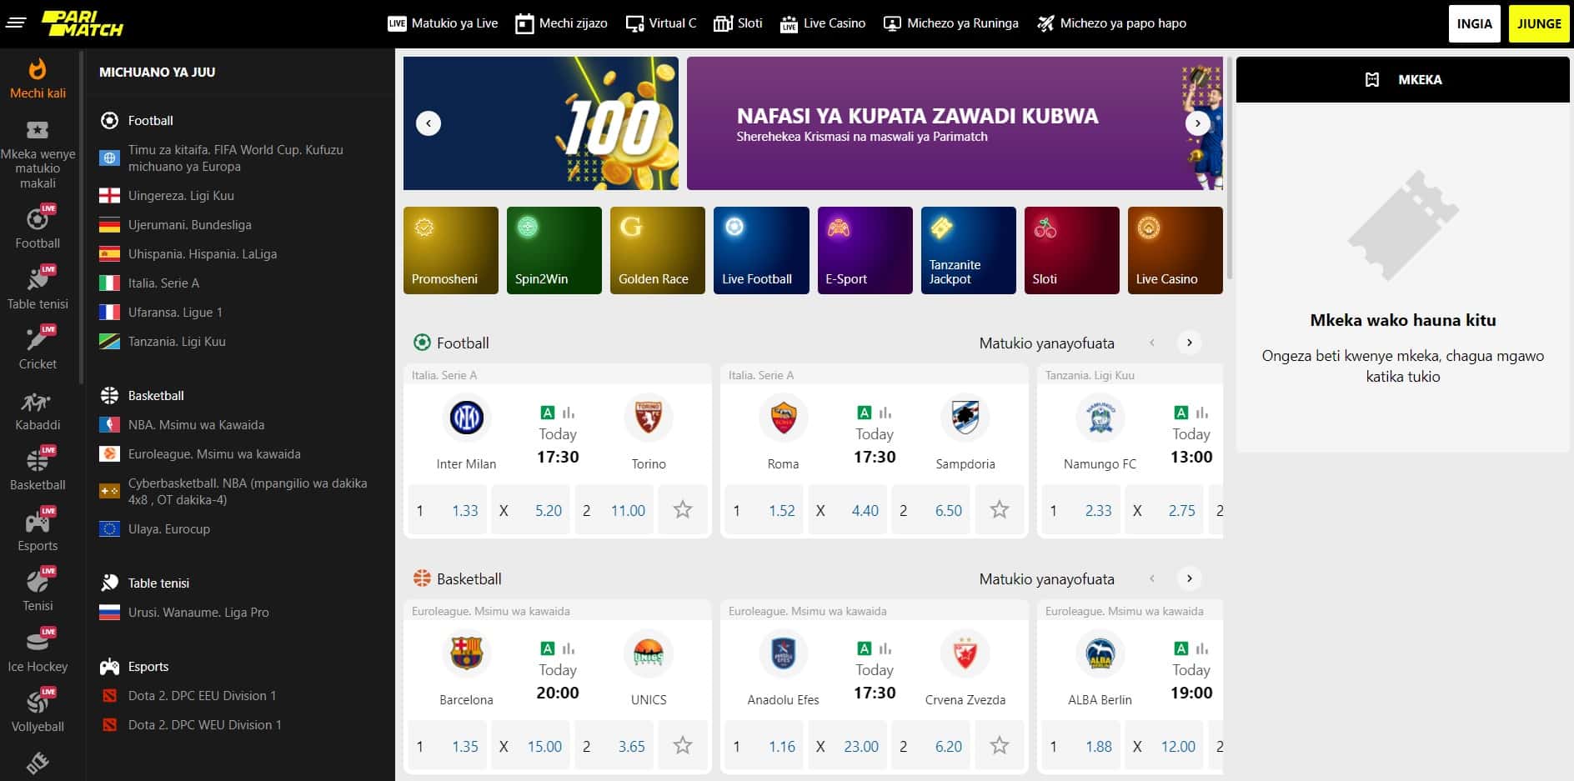Open Sloti category tile
Screen dimensions: 1574x781
tap(1072, 250)
